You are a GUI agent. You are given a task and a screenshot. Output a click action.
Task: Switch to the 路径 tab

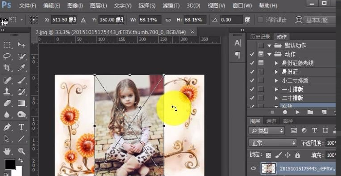[x=288, y=121]
